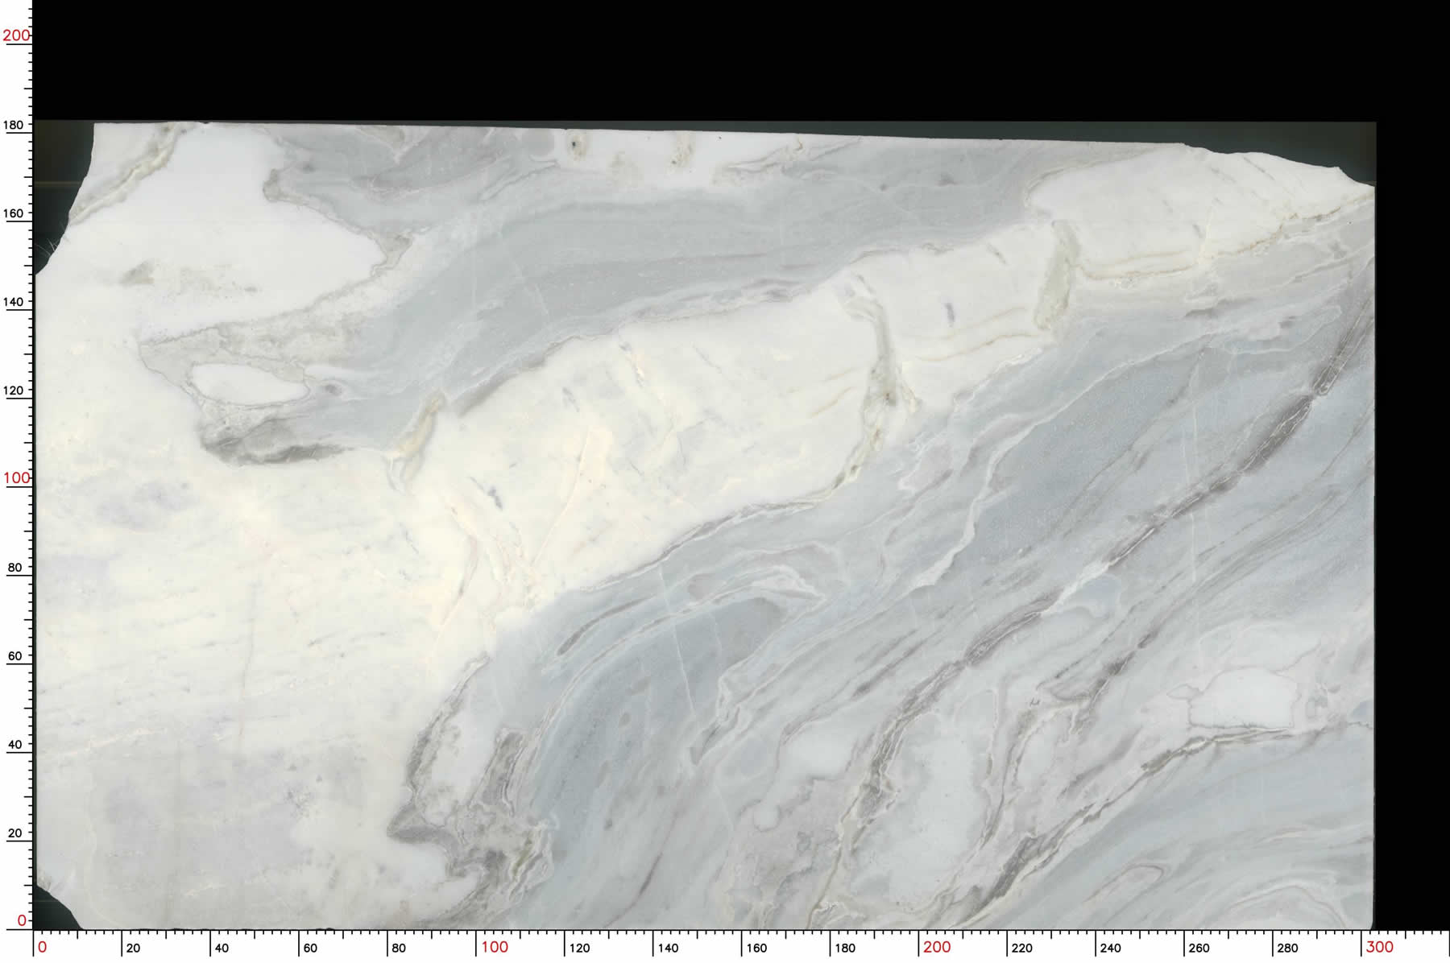The image size is (1450, 963).
Task: Click the red 100 mark on horizontal ruler
Action: pyautogui.click(x=495, y=947)
